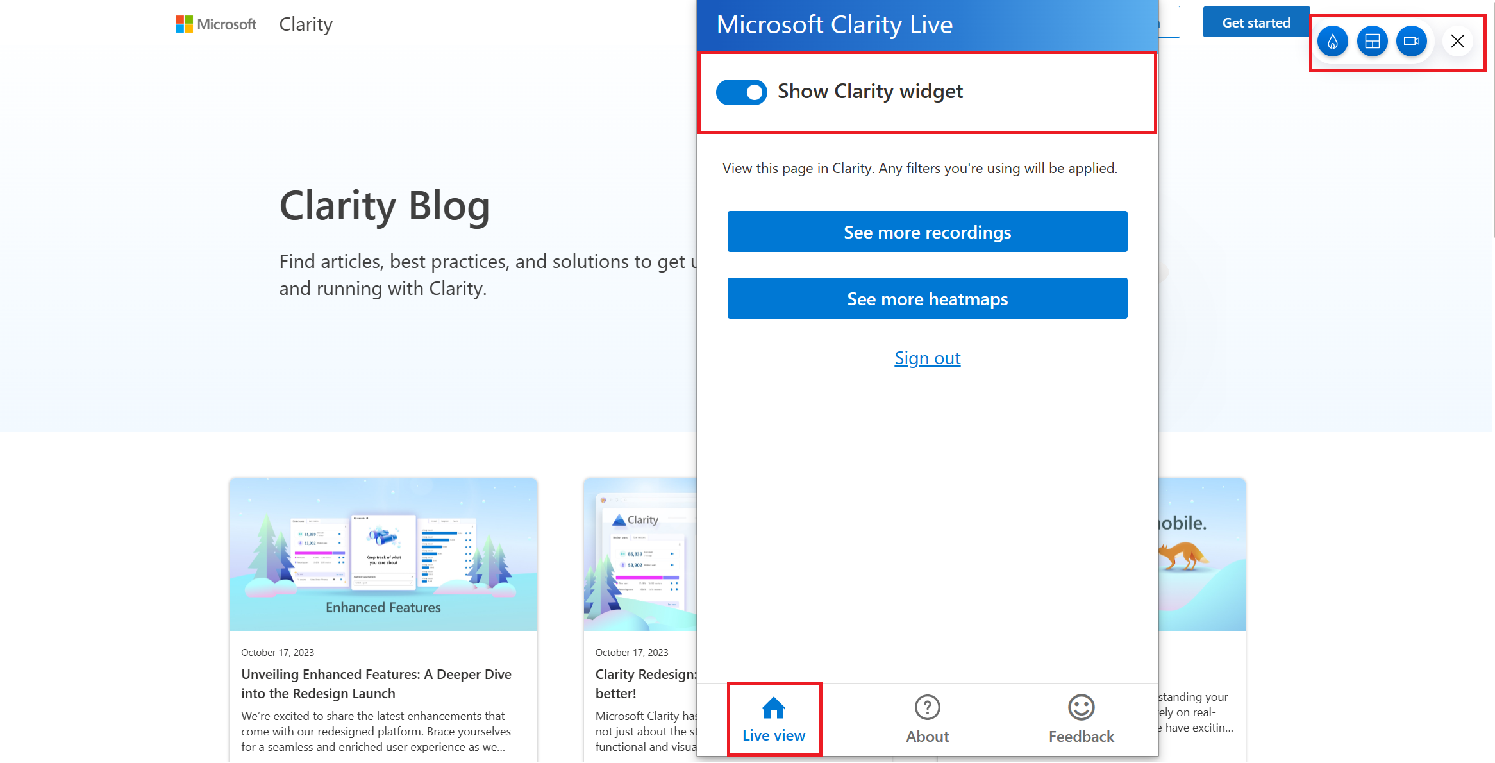Click the Microsoft logo
Image resolution: width=1495 pixels, height=763 pixels.
pos(215,24)
